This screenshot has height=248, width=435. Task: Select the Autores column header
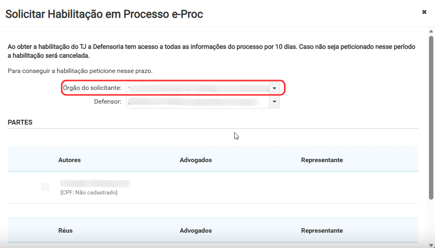tap(69, 160)
